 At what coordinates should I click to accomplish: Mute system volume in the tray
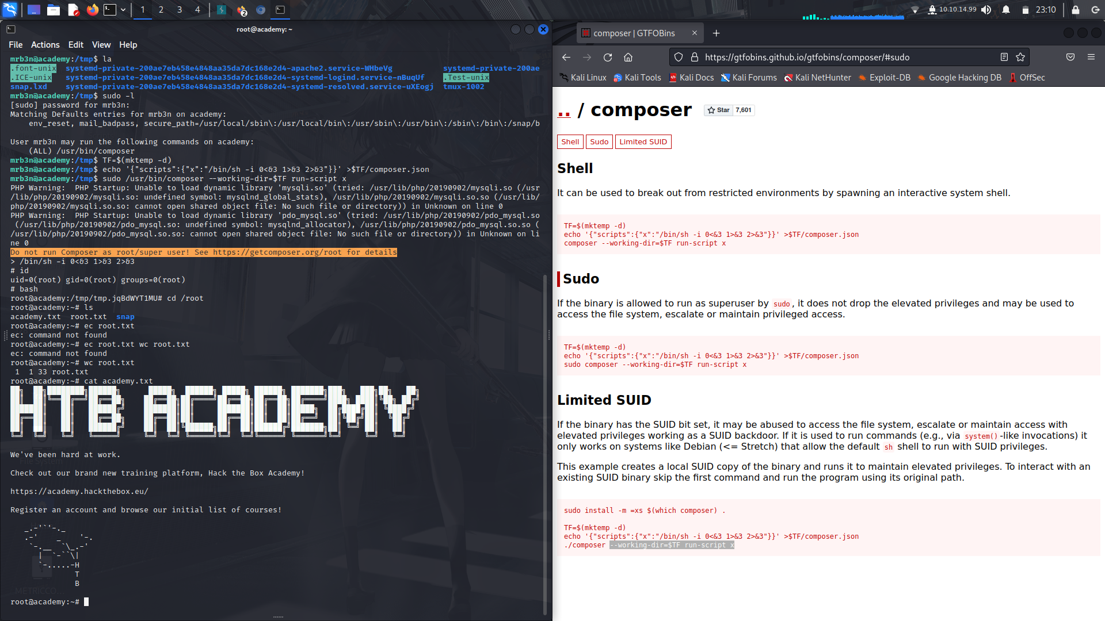(x=986, y=9)
